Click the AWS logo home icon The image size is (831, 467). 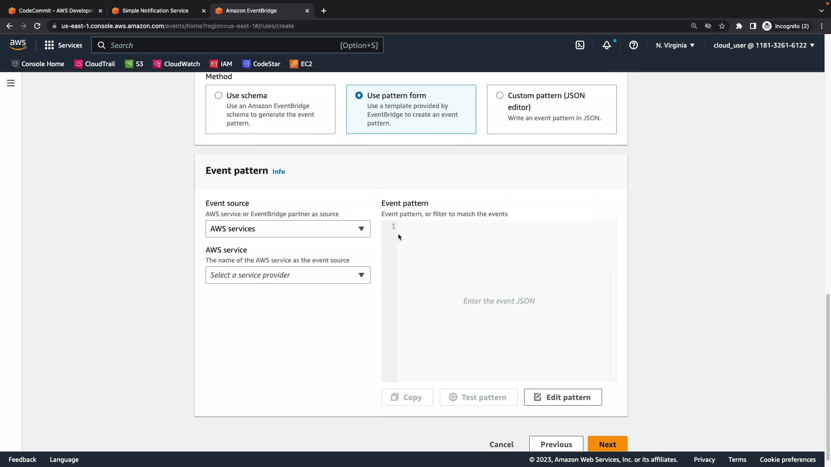point(18,45)
